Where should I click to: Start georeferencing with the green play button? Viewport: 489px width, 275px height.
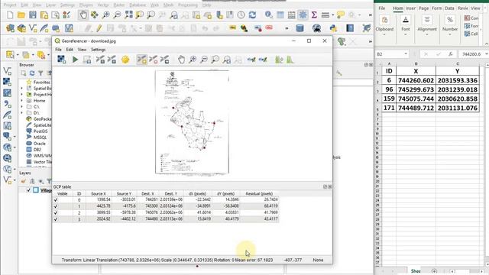pyautogui.click(x=75, y=60)
